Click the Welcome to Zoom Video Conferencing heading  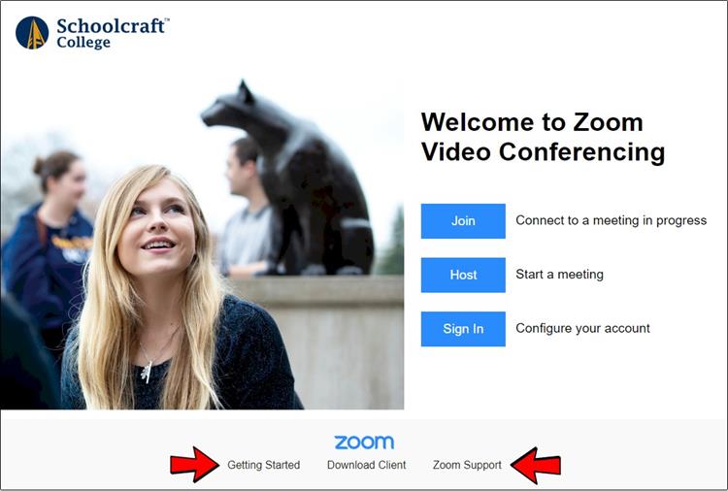(543, 138)
